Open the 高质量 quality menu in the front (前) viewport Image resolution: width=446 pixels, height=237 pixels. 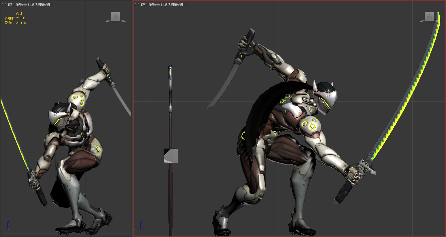[22, 5]
